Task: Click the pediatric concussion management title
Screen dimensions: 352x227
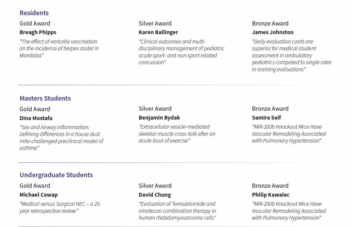Action: click(181, 52)
